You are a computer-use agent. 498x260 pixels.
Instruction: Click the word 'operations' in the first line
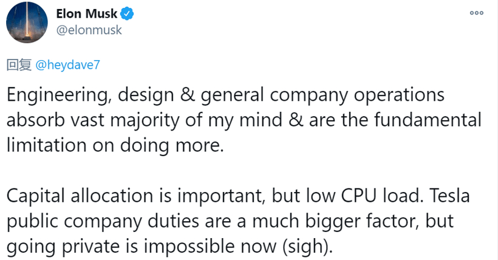point(399,95)
